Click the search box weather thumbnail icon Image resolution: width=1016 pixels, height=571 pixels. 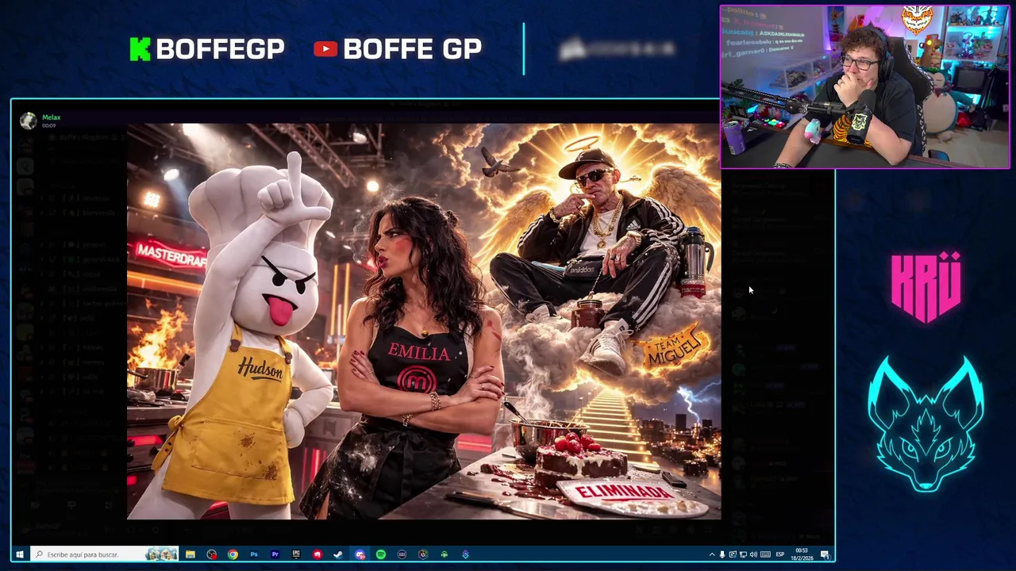click(161, 554)
